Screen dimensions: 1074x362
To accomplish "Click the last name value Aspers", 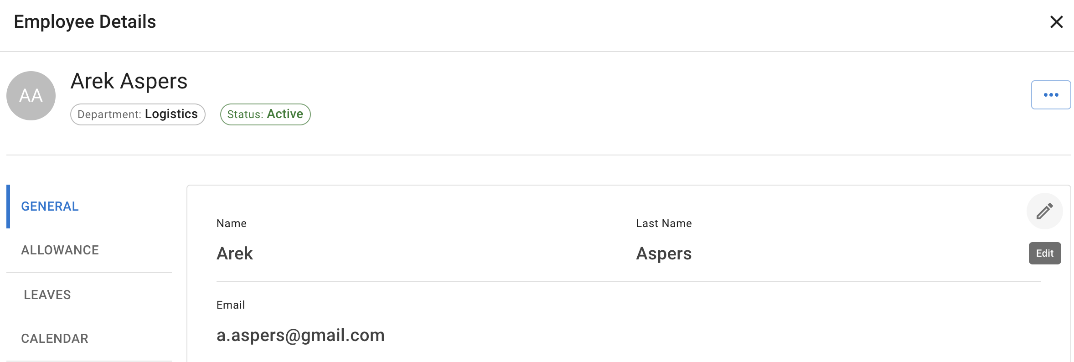I will pos(664,253).
